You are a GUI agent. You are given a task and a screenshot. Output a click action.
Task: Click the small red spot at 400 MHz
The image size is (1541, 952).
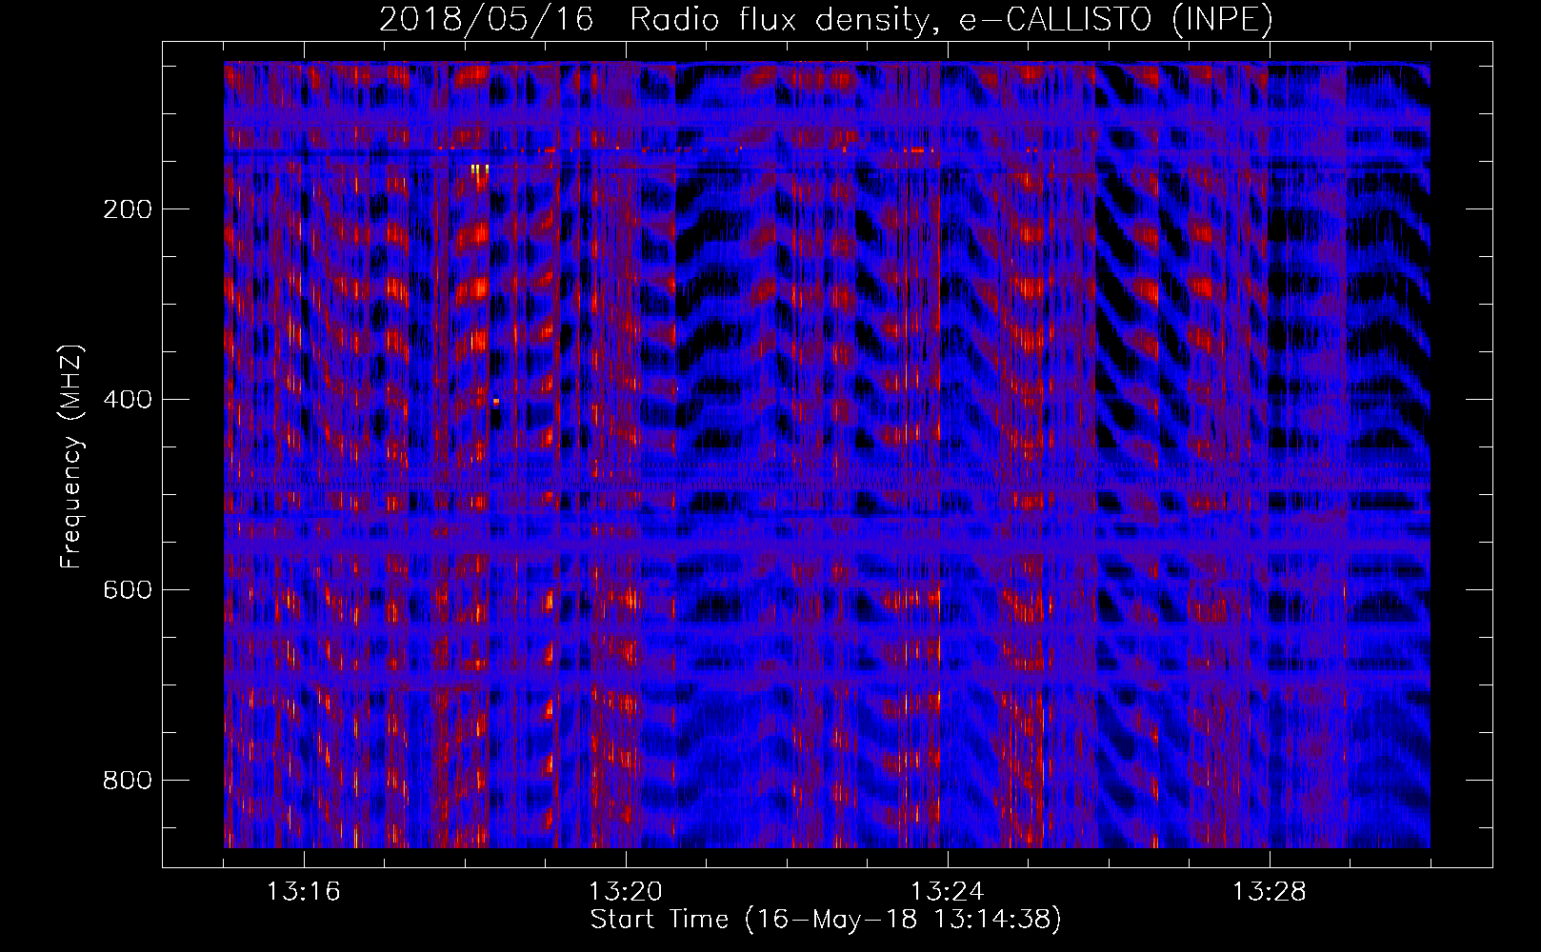click(496, 402)
